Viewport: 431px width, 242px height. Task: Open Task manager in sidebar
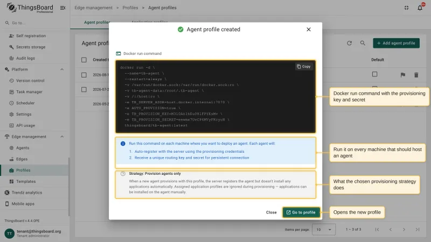pyautogui.click(x=29, y=92)
